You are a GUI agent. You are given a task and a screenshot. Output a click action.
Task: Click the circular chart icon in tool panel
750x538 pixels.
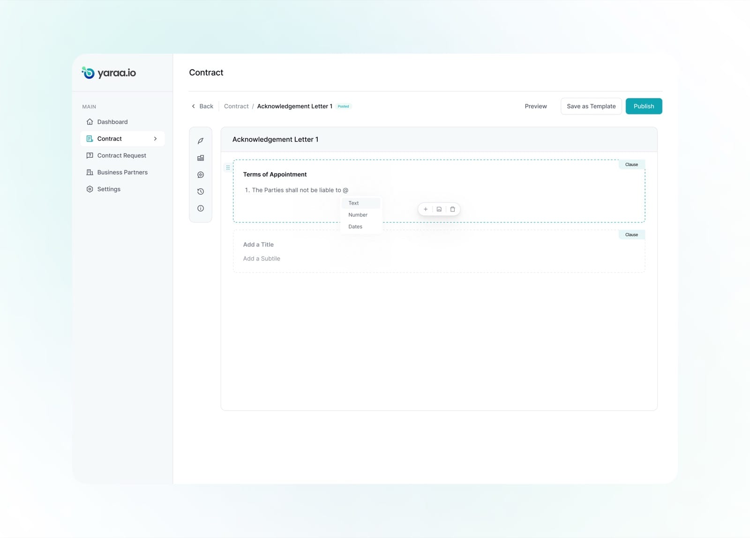tap(201, 175)
